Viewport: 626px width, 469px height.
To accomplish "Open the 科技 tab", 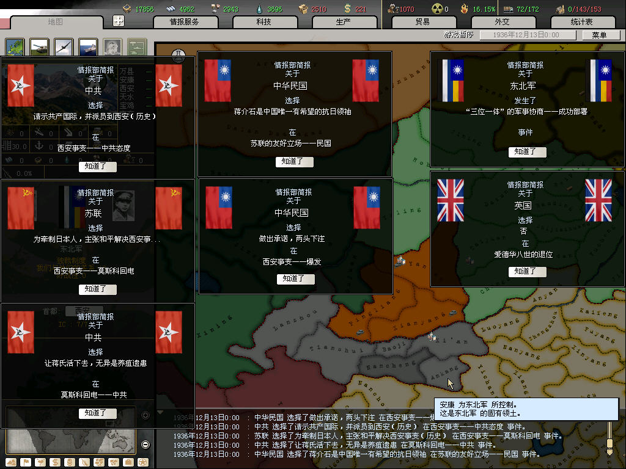I will point(264,22).
